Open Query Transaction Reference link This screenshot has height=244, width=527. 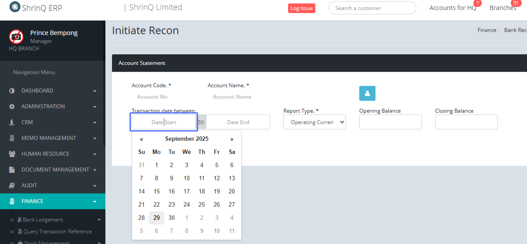pyautogui.click(x=57, y=232)
